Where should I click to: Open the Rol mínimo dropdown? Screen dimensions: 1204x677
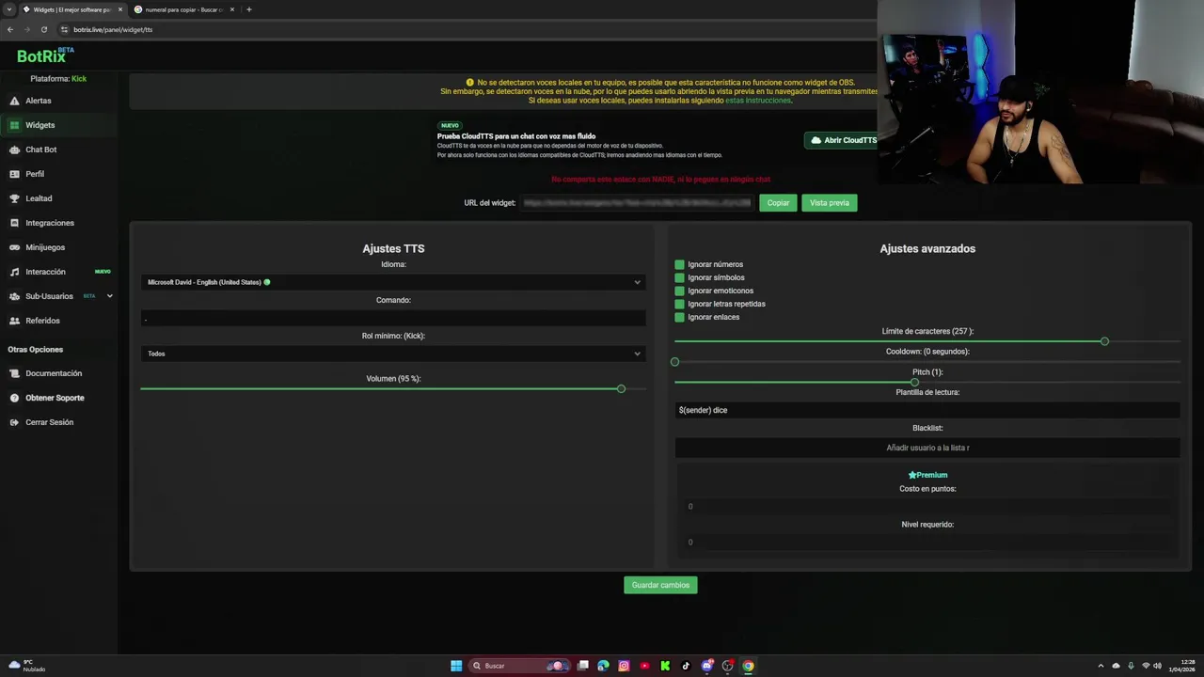tap(393, 354)
